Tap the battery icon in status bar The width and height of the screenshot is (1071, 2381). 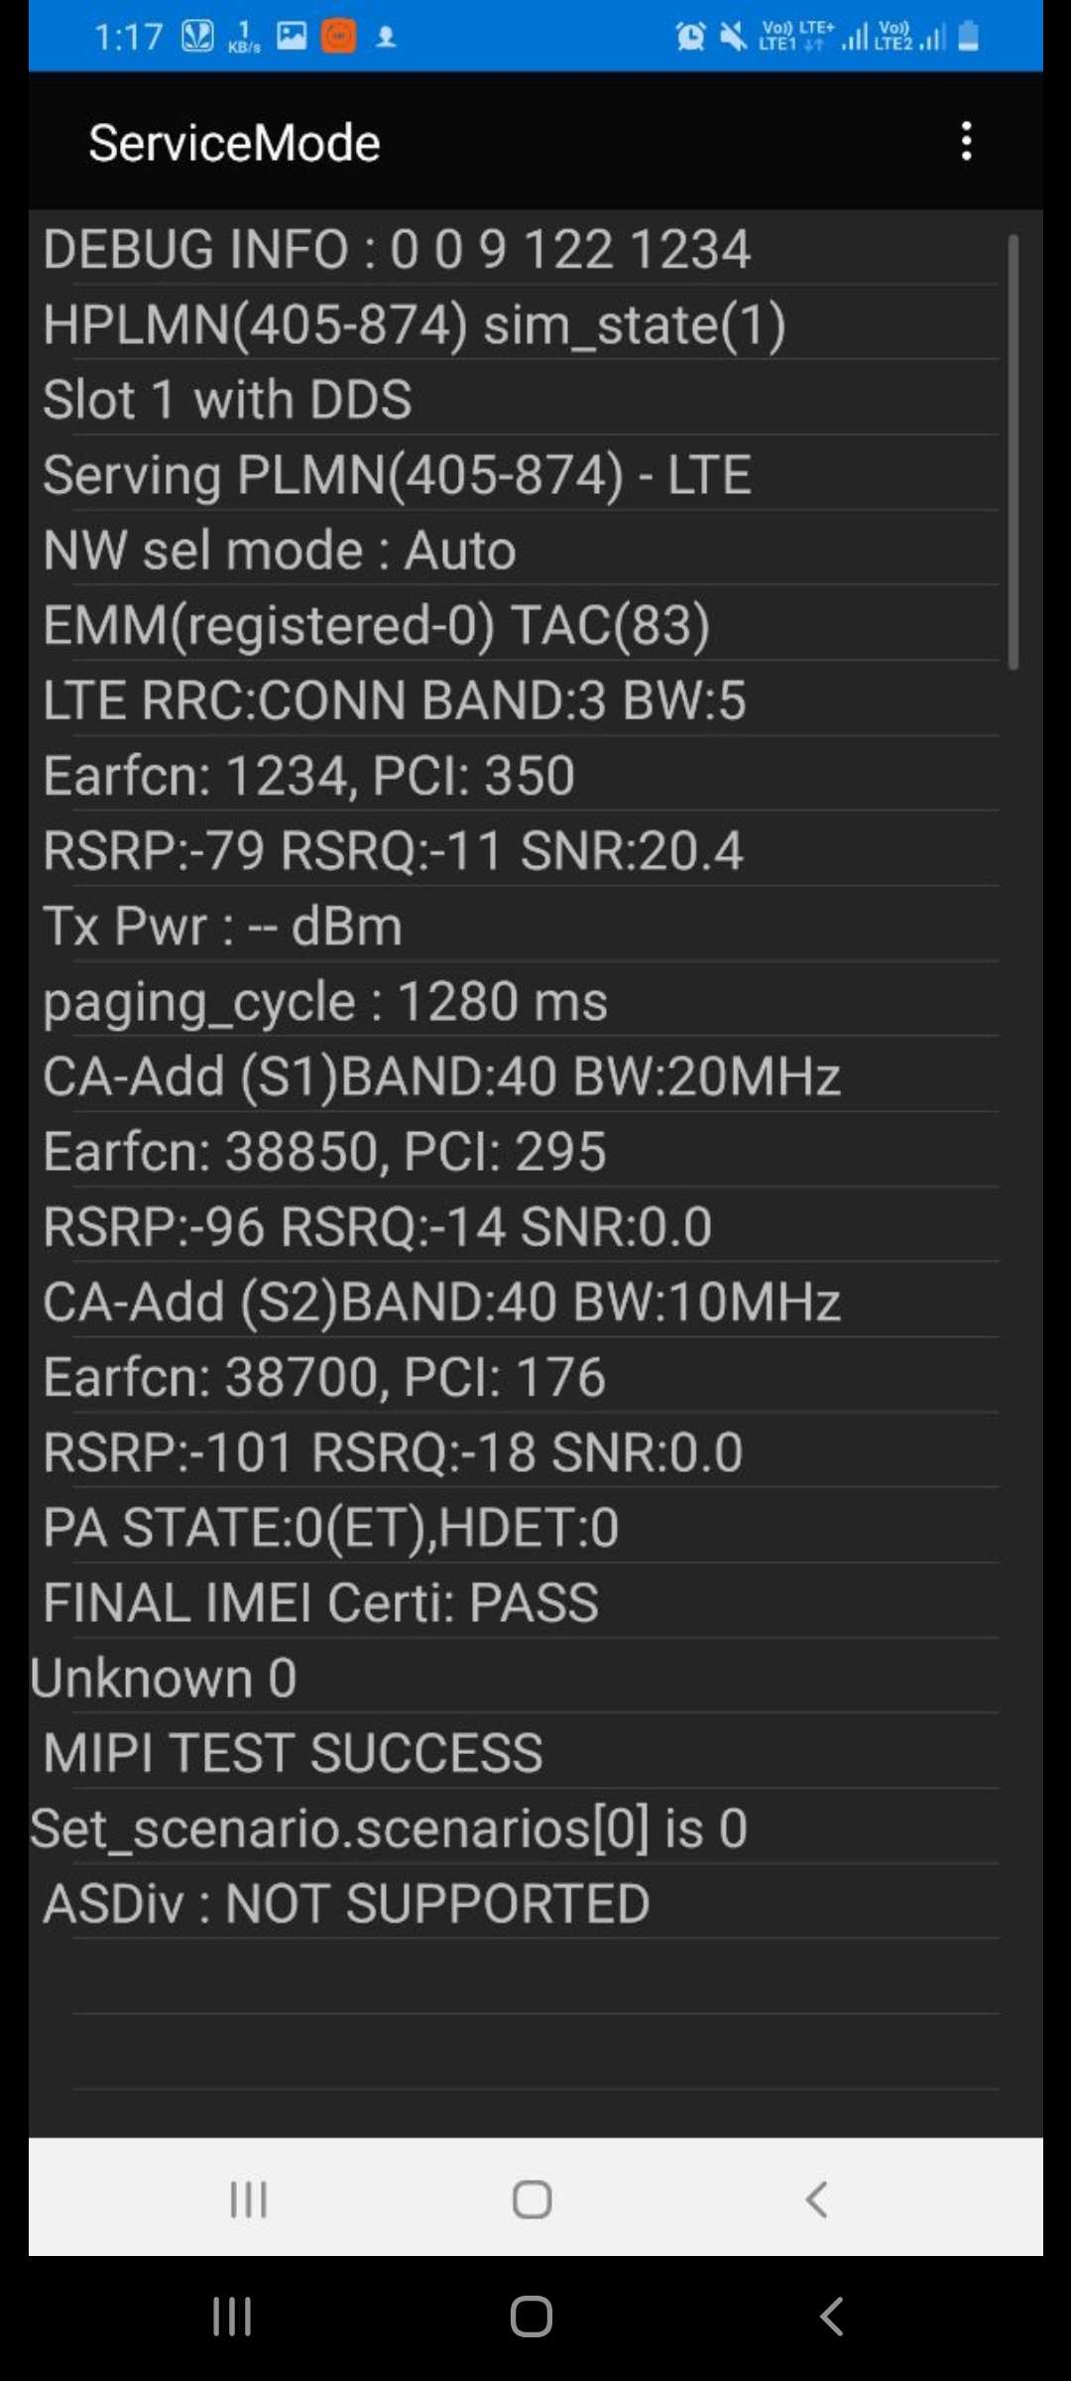[x=969, y=38]
